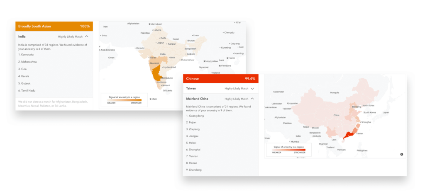
Task: Click Japan label on China map
Action: 386,112
